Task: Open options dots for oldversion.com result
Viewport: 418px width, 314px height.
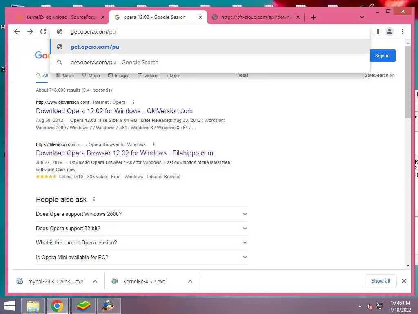Action: pos(133,102)
